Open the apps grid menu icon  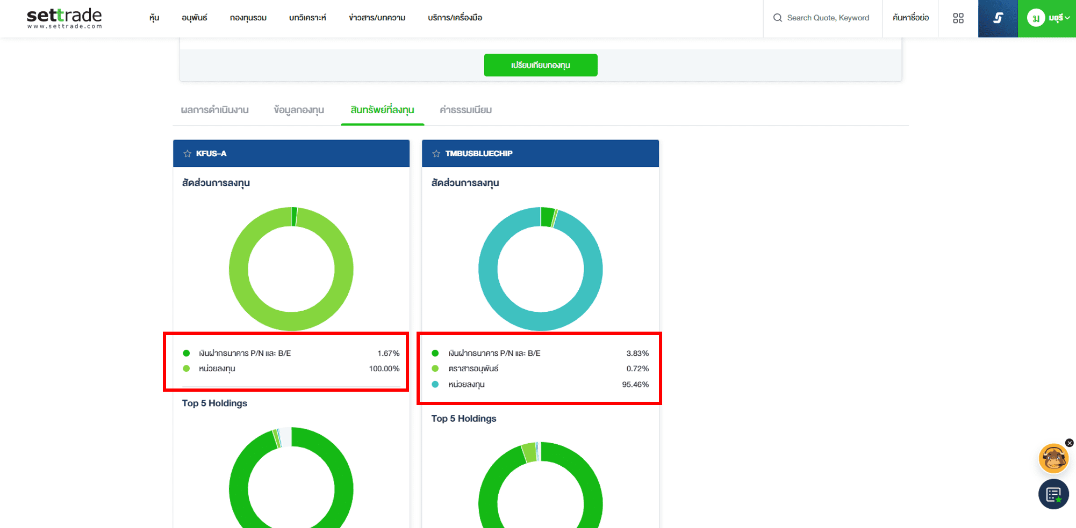958,18
